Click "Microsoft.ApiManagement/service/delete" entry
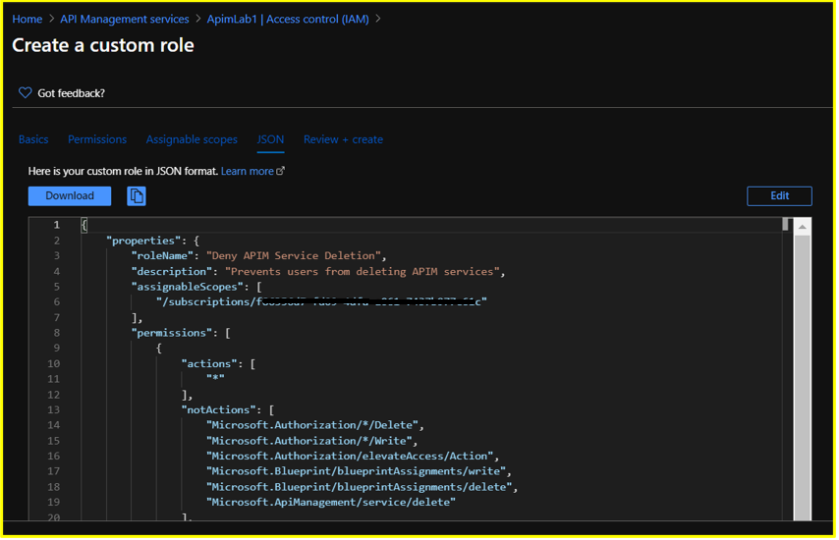 pyautogui.click(x=331, y=502)
